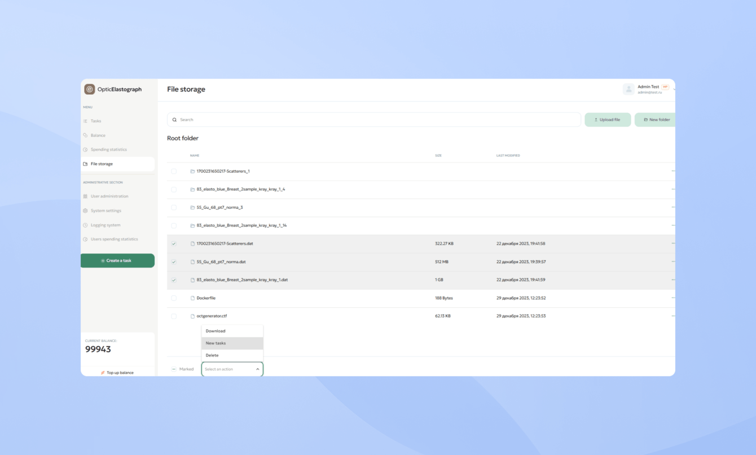Viewport: 756px width, 455px height.
Task: Click the size value 512 MB
Action: (x=442, y=262)
